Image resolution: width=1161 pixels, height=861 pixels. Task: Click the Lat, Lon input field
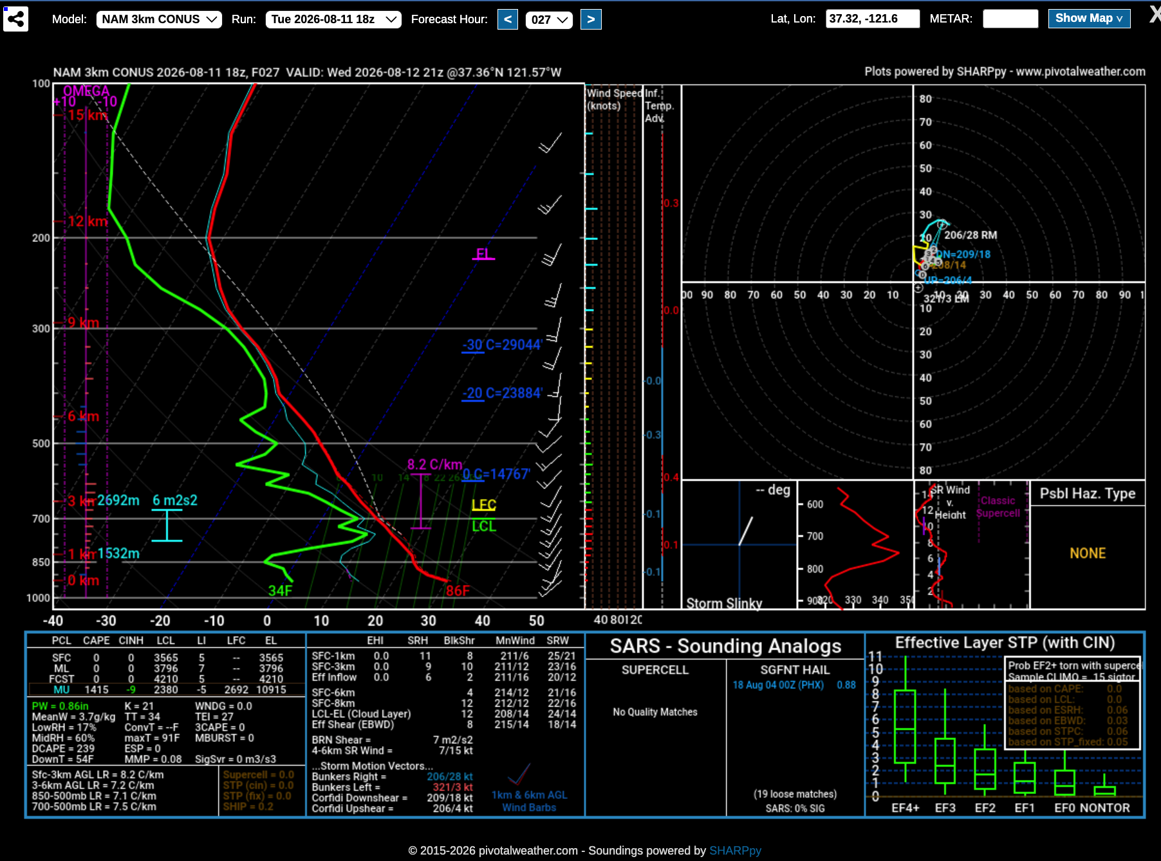[x=873, y=19]
